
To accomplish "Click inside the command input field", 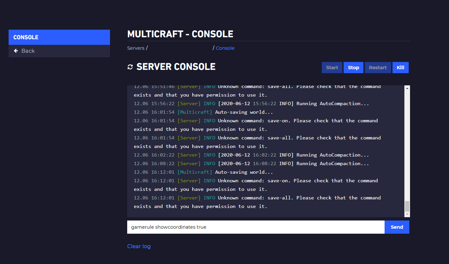I will (231, 227).
